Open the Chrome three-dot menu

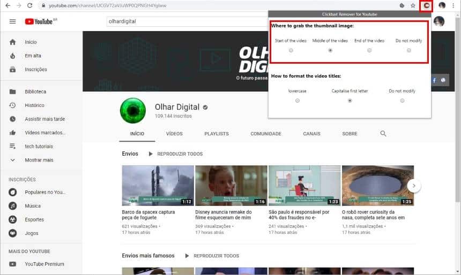pos(453,5)
